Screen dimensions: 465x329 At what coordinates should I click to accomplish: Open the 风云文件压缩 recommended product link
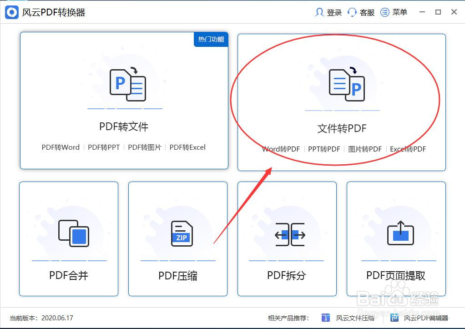tap(355, 318)
